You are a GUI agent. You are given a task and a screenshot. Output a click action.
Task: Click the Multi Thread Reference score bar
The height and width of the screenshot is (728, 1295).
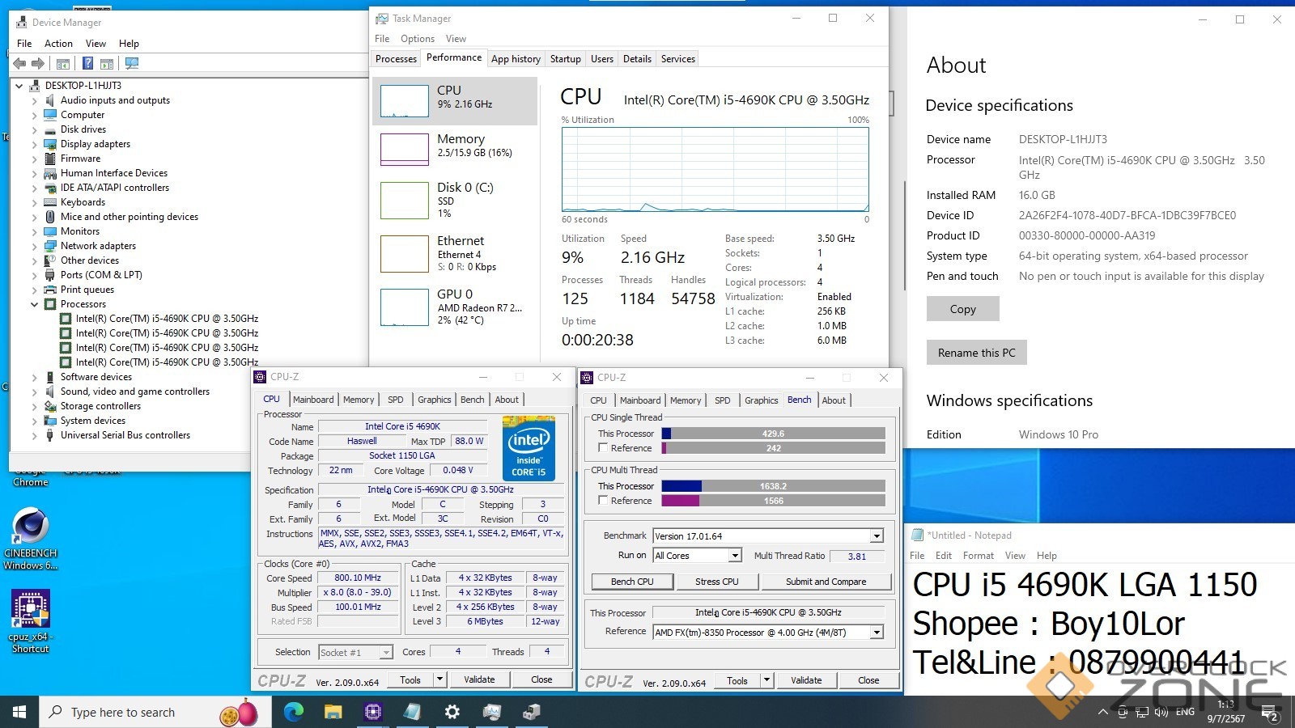coord(773,501)
